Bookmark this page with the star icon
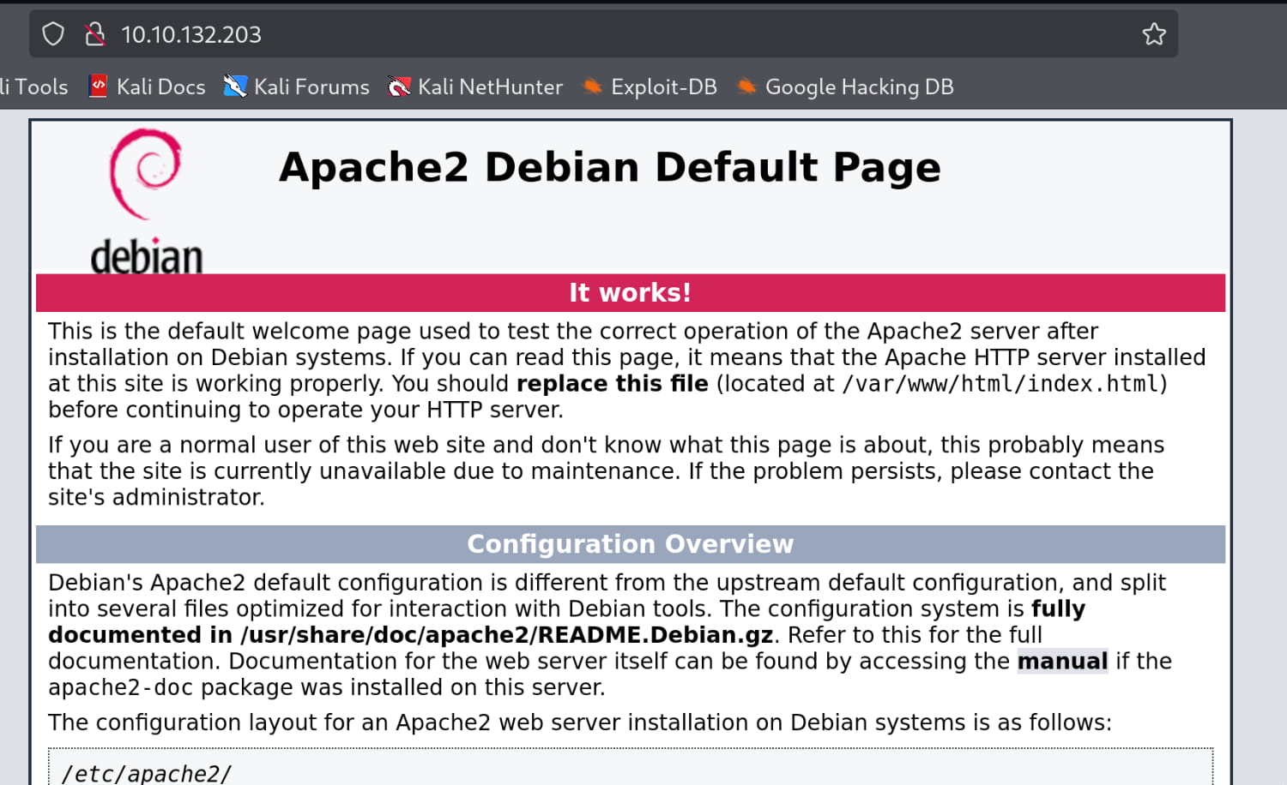Viewport: 1287px width, 785px height. coord(1154,34)
